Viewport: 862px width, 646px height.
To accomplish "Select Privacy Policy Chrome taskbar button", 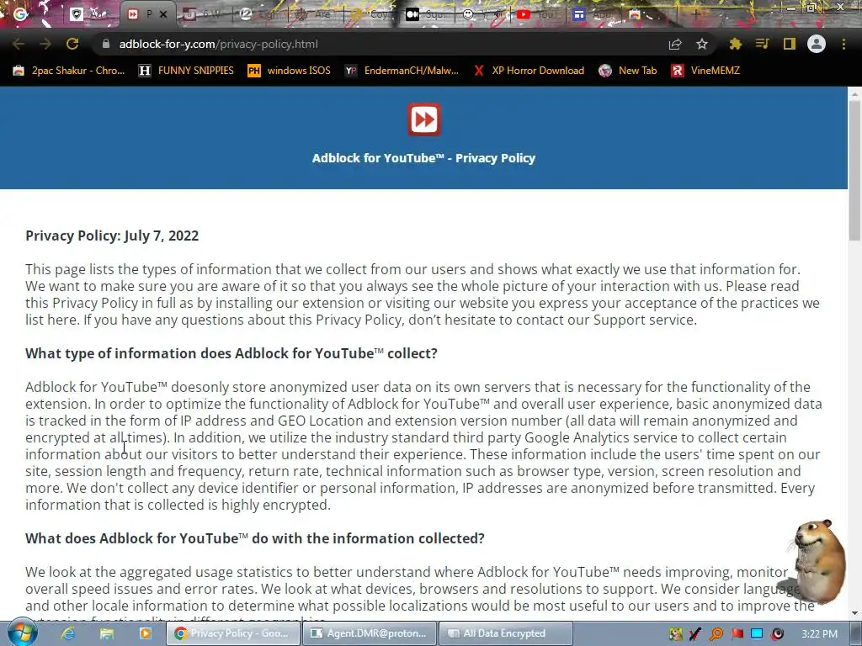I will coord(233,633).
